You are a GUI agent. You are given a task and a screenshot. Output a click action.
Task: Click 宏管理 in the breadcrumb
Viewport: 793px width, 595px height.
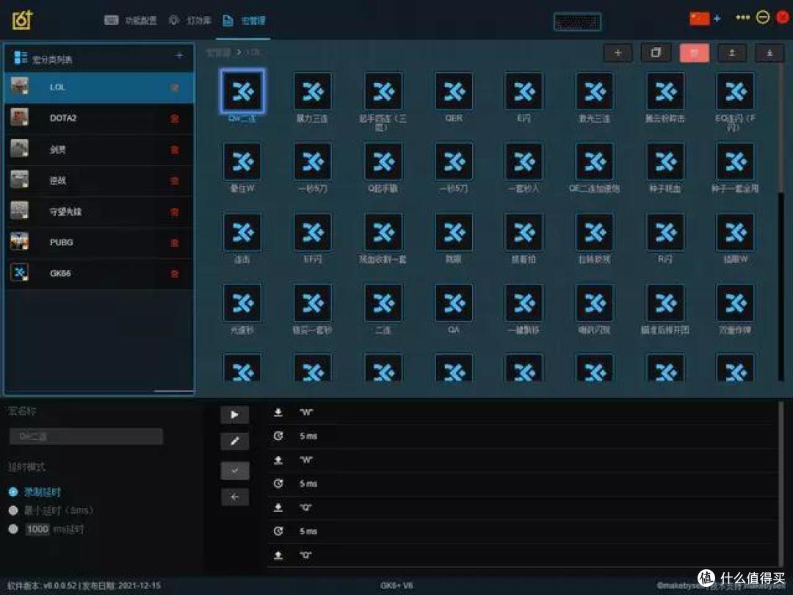(x=219, y=52)
